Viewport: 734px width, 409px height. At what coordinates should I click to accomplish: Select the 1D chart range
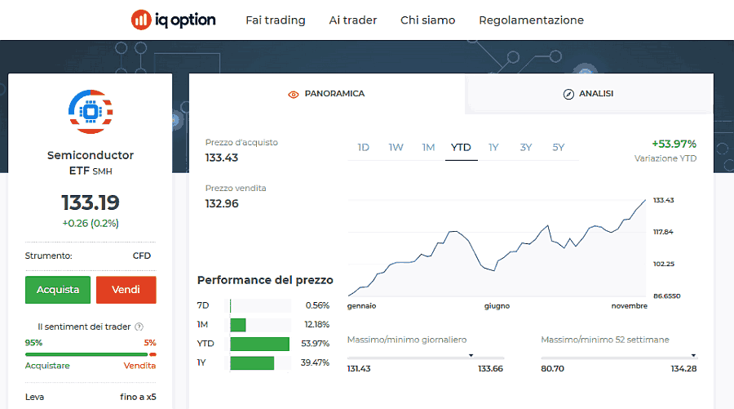pos(363,148)
